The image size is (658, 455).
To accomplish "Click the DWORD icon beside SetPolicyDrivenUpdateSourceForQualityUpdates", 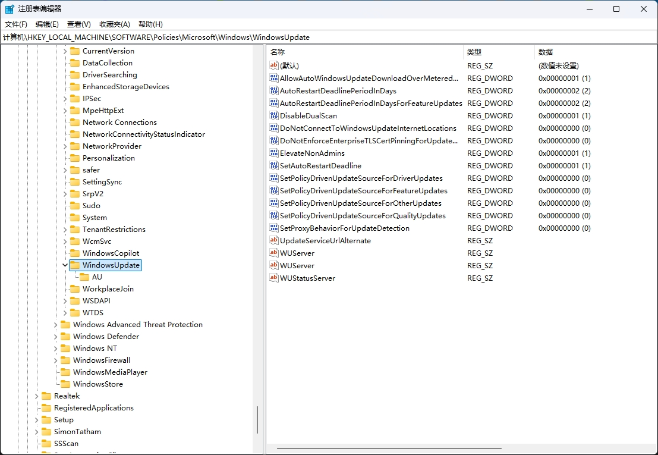I will pos(273,215).
